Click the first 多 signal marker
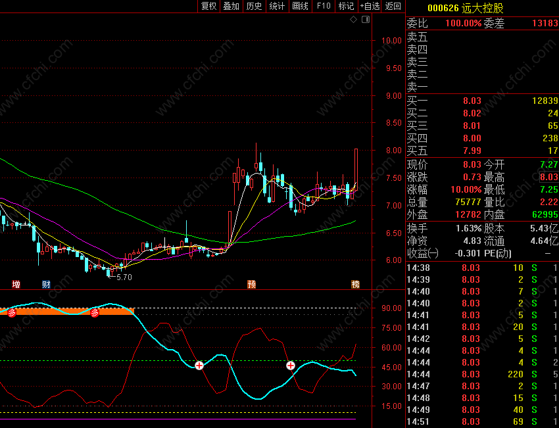Screen dimensions: 559x428 pos(12,313)
